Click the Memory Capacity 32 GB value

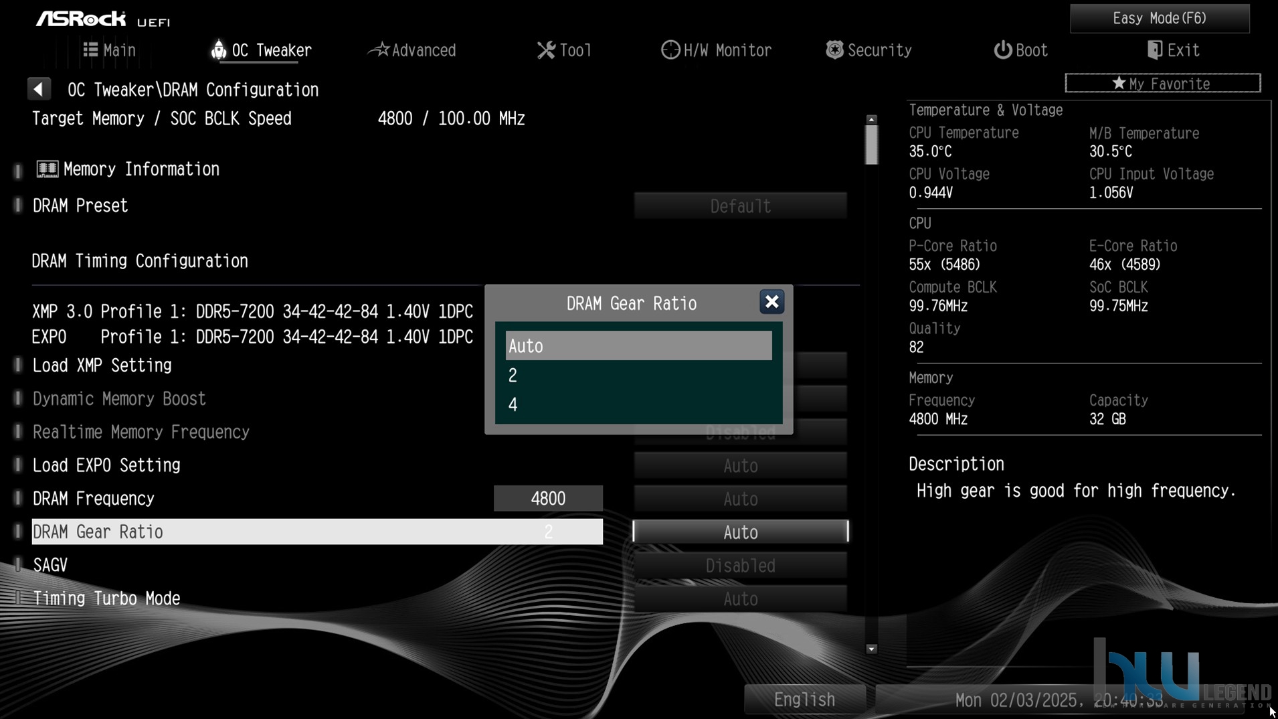(1107, 419)
